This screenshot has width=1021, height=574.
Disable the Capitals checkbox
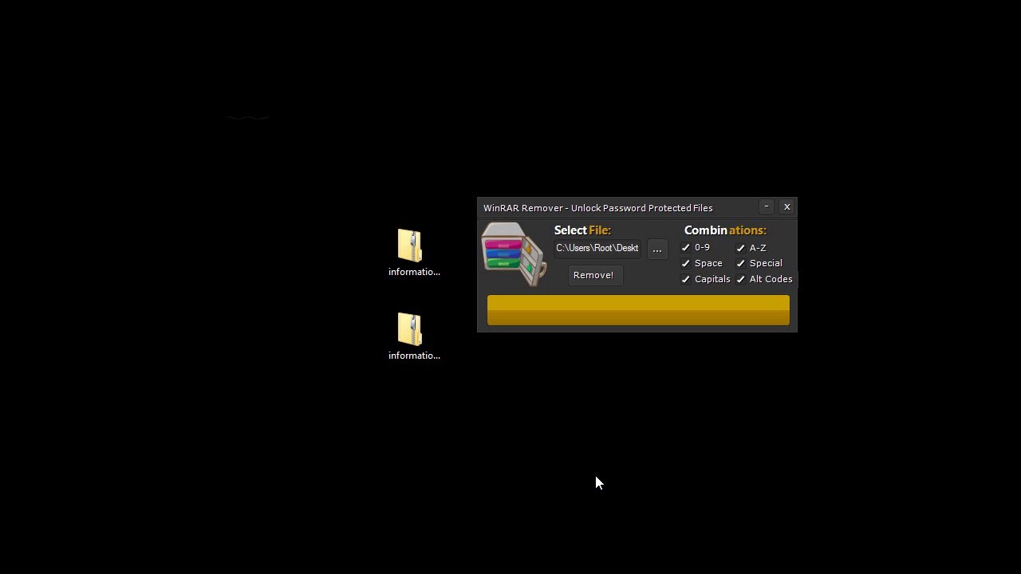685,279
